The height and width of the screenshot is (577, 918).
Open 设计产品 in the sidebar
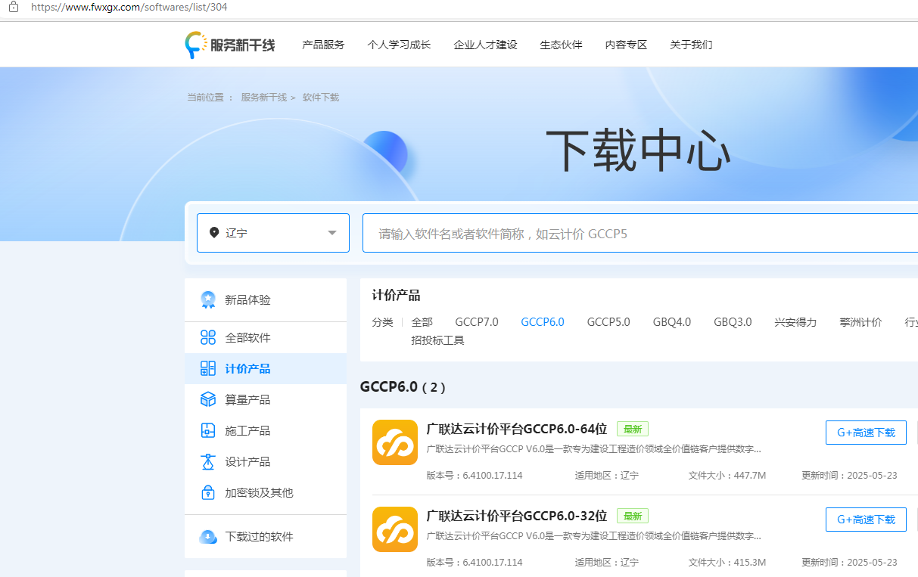[266, 461]
